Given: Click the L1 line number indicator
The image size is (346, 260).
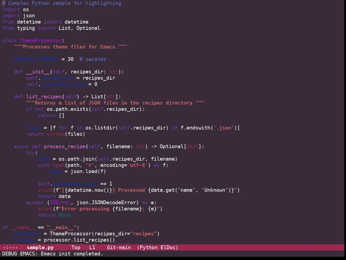Looking at the screenshot, I should pos(92,247).
